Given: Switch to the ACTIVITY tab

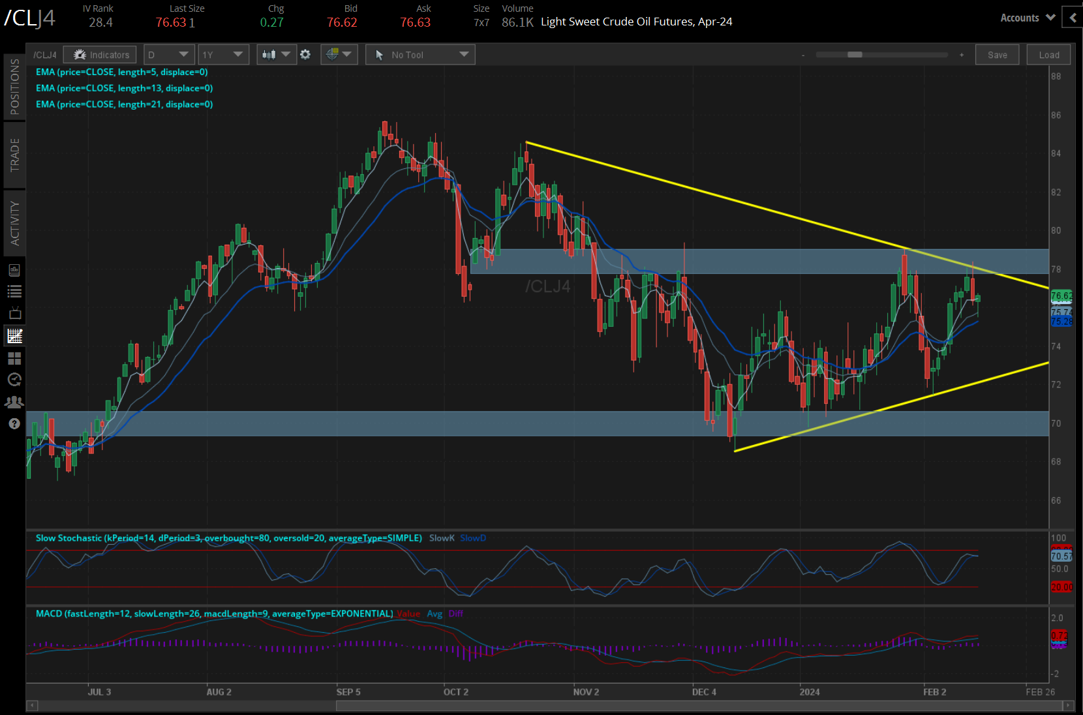Looking at the screenshot, I should (14, 224).
